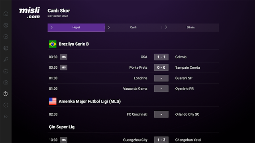This screenshot has width=255, height=143.
Task: Open the Home icon in the sidebar
Action: pos(6,14)
